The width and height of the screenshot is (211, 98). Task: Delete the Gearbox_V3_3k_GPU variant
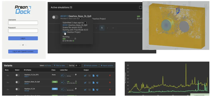110,76
